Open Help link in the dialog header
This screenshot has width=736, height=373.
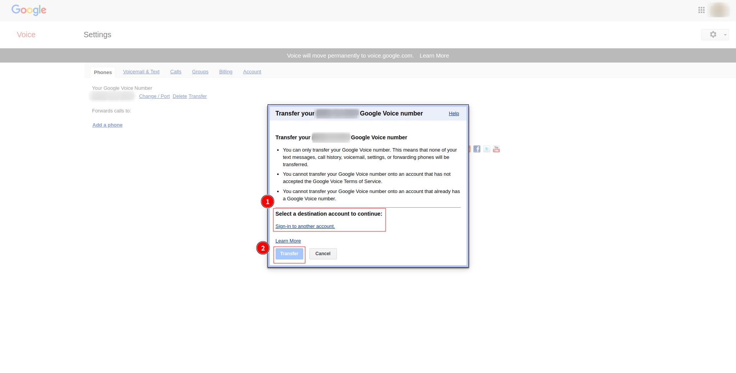click(x=454, y=114)
